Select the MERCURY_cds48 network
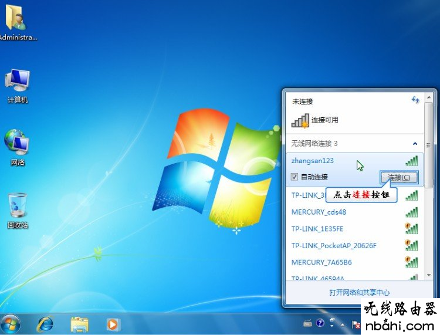The height and width of the screenshot is (335, 440). click(355, 212)
